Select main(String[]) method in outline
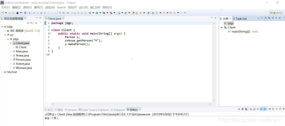The image size is (285, 126). pyautogui.click(x=243, y=32)
